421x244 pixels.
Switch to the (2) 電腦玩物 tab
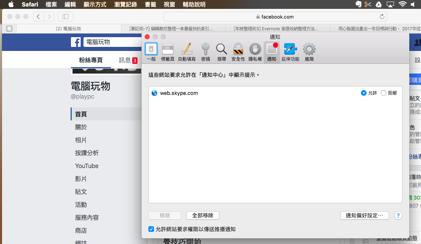click(x=69, y=29)
